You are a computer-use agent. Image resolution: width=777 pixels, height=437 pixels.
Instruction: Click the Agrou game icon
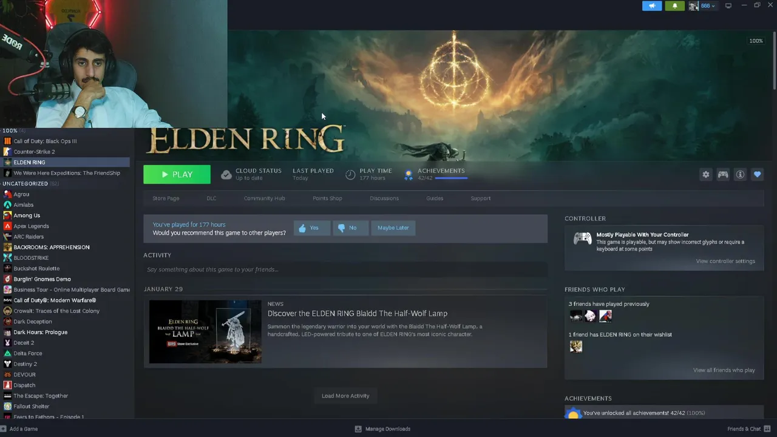[7, 194]
